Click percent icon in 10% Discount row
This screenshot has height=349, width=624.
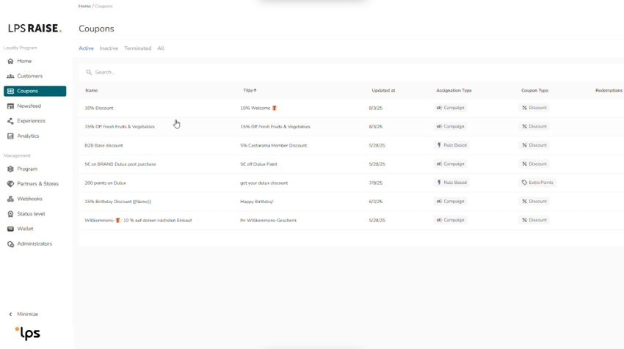[524, 108]
